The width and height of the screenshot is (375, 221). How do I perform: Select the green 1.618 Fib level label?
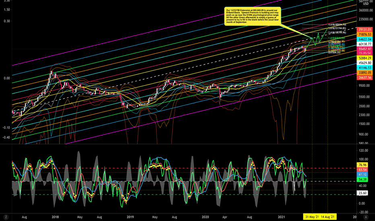[336, 38]
